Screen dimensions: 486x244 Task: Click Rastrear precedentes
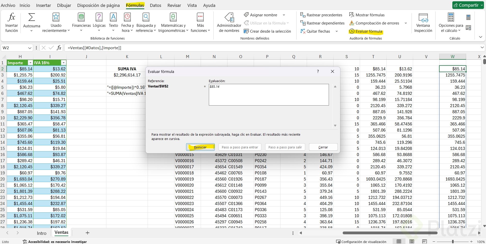pos(321,15)
